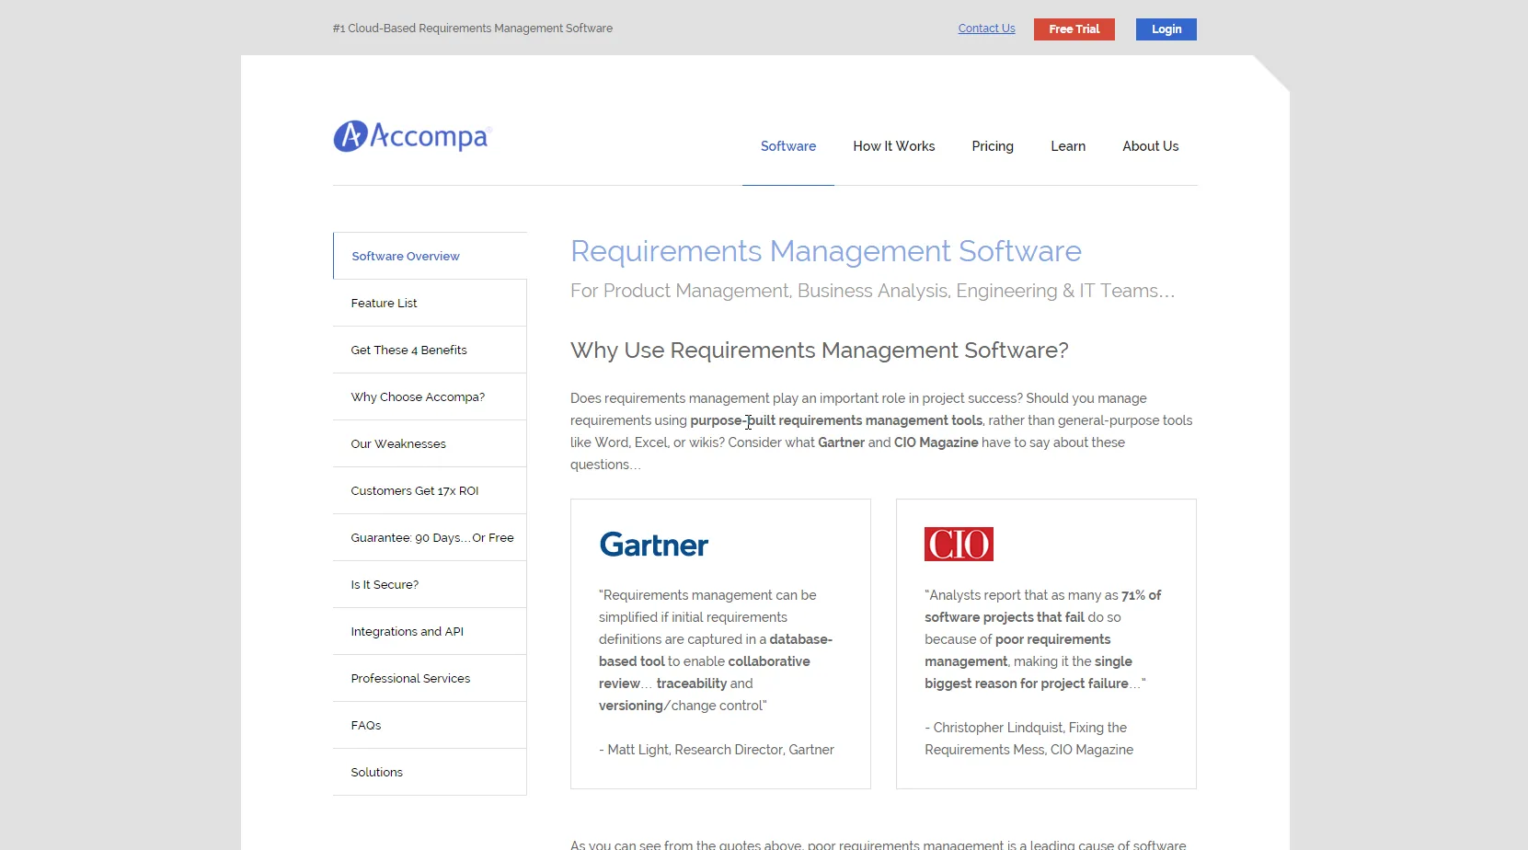This screenshot has height=850, width=1528.
Task: Open Solutions in sidebar
Action: point(430,772)
